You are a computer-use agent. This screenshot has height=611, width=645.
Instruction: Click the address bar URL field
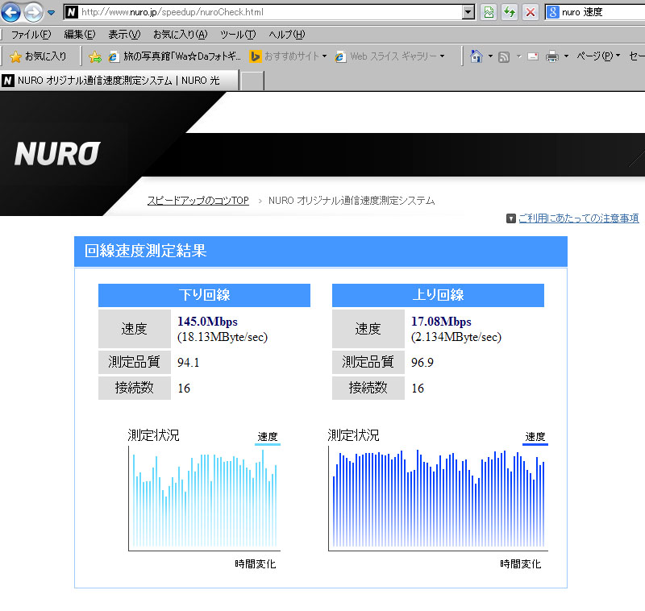pos(264,12)
